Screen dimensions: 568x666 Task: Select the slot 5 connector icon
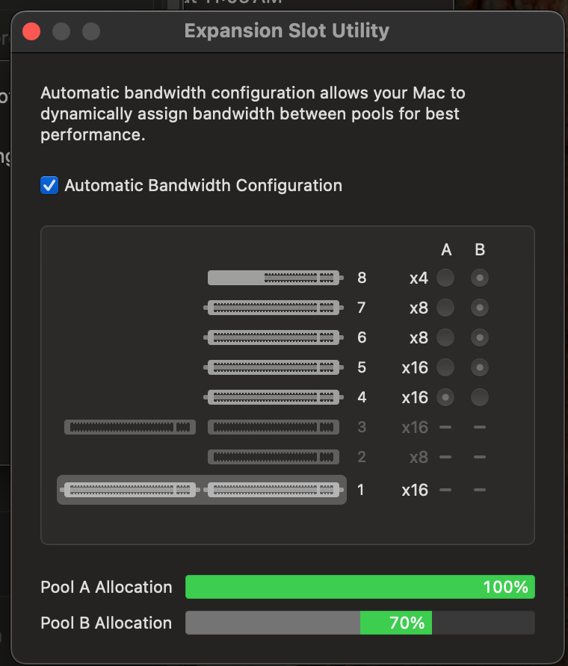click(274, 367)
